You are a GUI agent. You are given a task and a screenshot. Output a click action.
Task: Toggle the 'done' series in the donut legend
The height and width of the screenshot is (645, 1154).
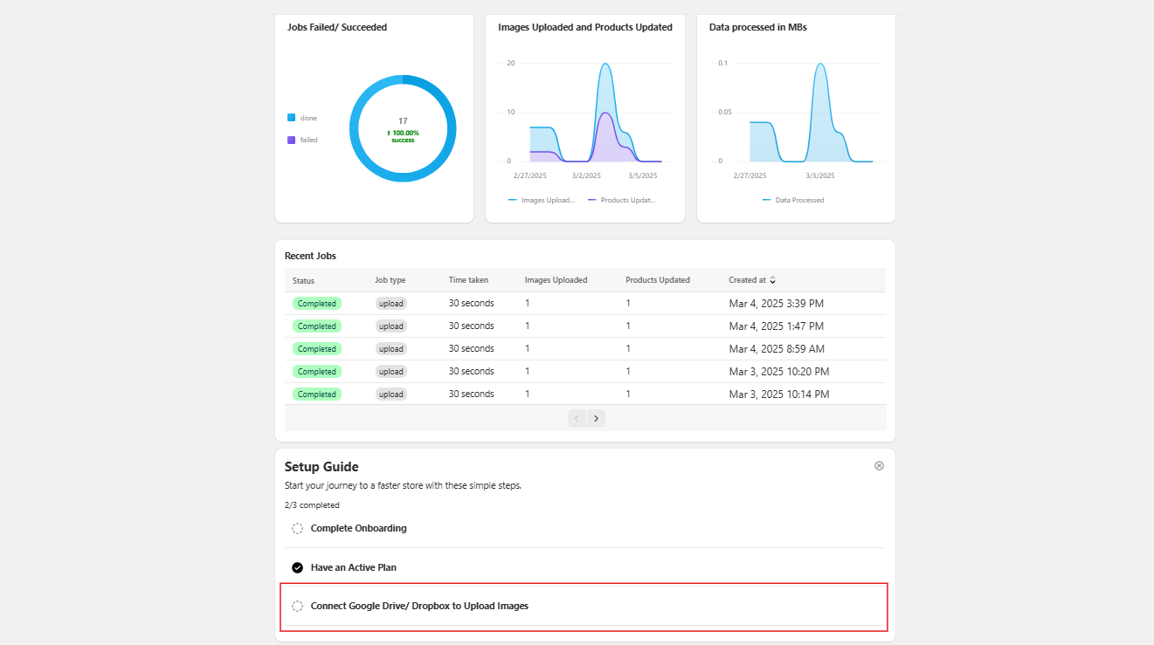[x=301, y=117]
